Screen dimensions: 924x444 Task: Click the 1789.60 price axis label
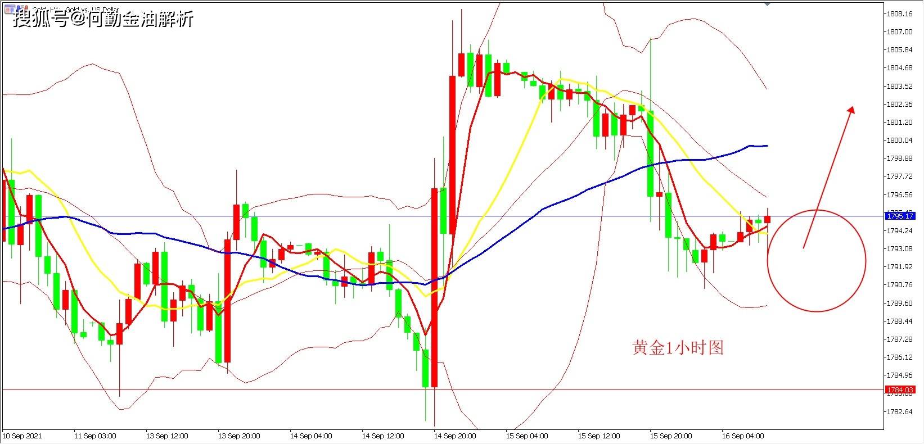point(900,303)
